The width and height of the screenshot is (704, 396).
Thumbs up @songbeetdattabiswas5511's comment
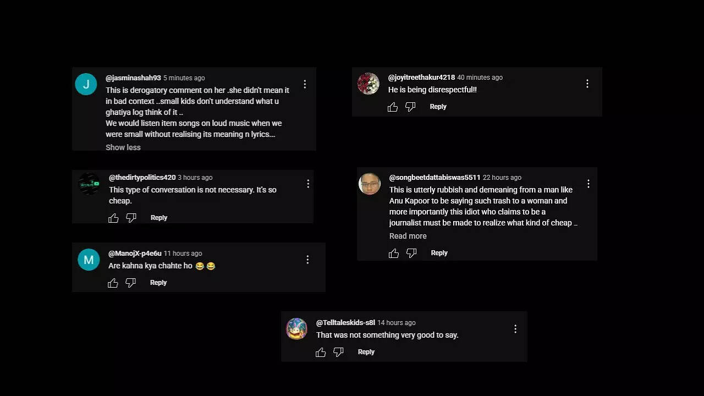pyautogui.click(x=394, y=254)
